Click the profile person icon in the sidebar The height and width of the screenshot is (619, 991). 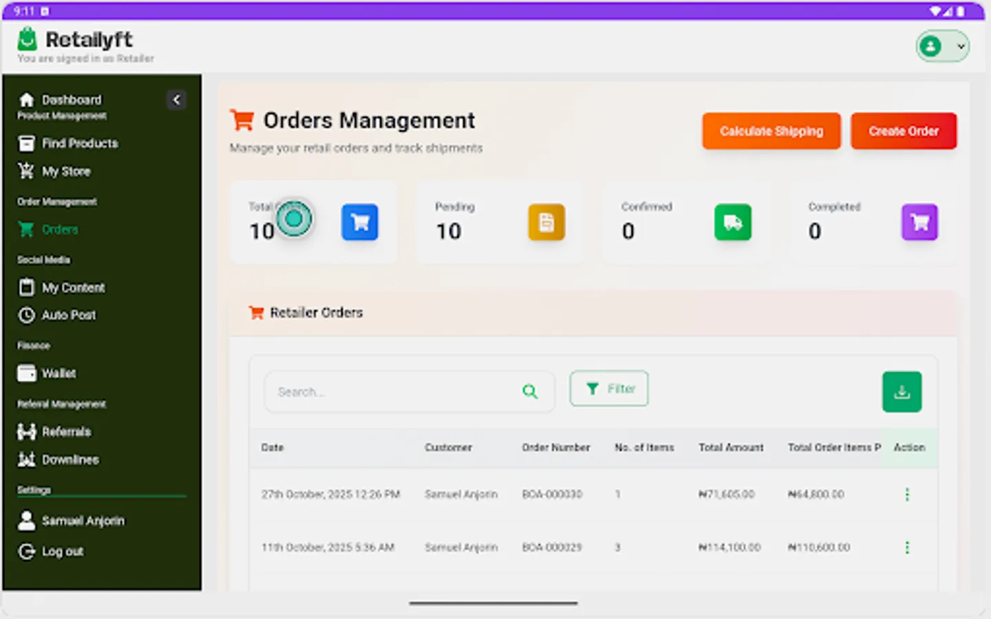[x=26, y=521]
